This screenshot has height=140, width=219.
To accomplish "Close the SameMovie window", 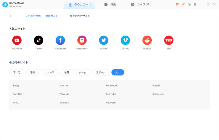I will (x=214, y=4).
